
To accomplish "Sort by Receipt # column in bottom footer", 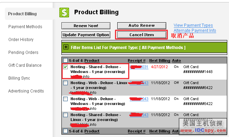I will tap(137, 131).
